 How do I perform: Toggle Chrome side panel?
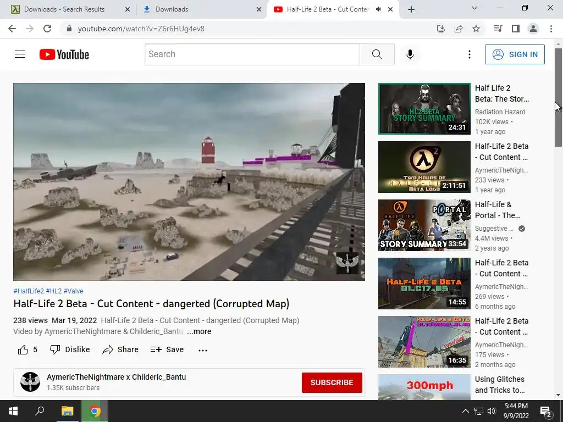tap(516, 29)
